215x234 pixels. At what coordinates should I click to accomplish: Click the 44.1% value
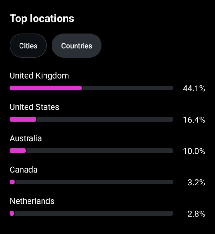194,89
